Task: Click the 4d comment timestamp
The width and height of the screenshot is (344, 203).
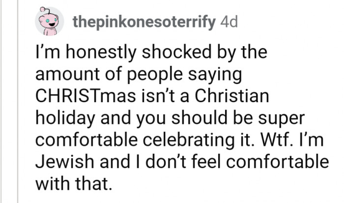Action: [229, 22]
